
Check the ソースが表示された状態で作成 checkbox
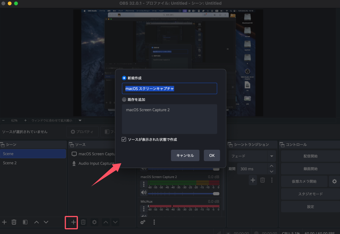124,139
